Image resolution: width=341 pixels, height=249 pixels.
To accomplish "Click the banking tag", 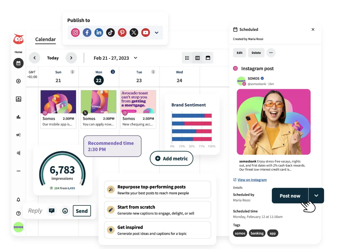I will [257, 233].
